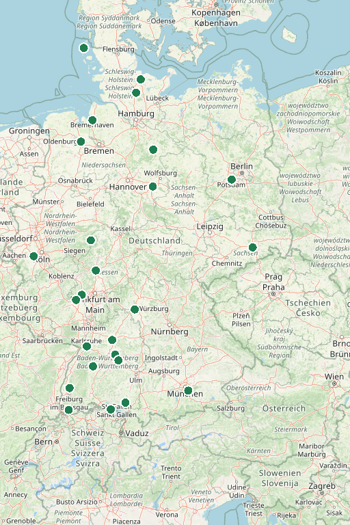Viewport: 350px width, 525px height.
Task: Click the green marker on 'im Breisgau' label
Action: 68,410
